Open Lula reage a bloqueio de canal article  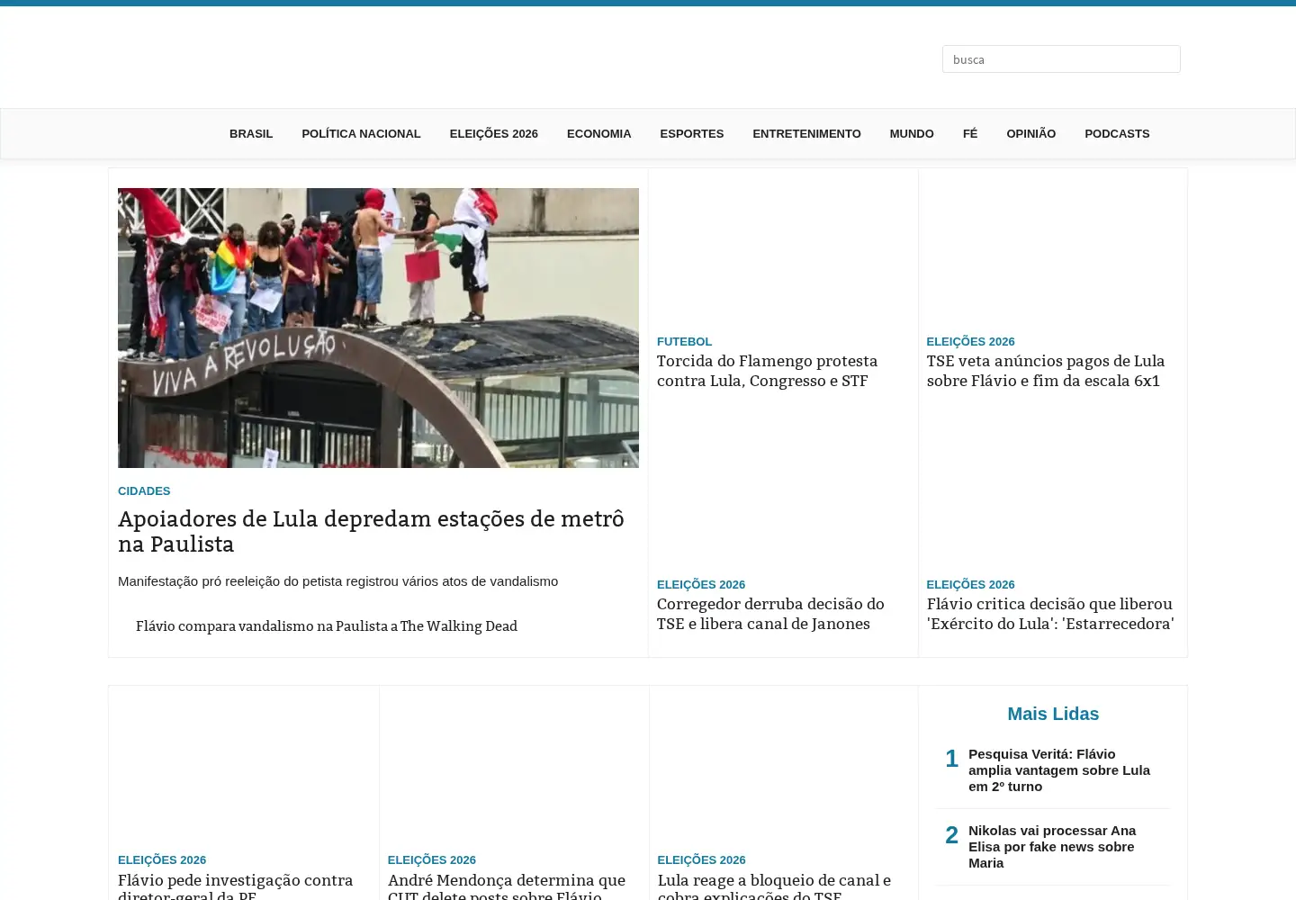click(x=774, y=886)
